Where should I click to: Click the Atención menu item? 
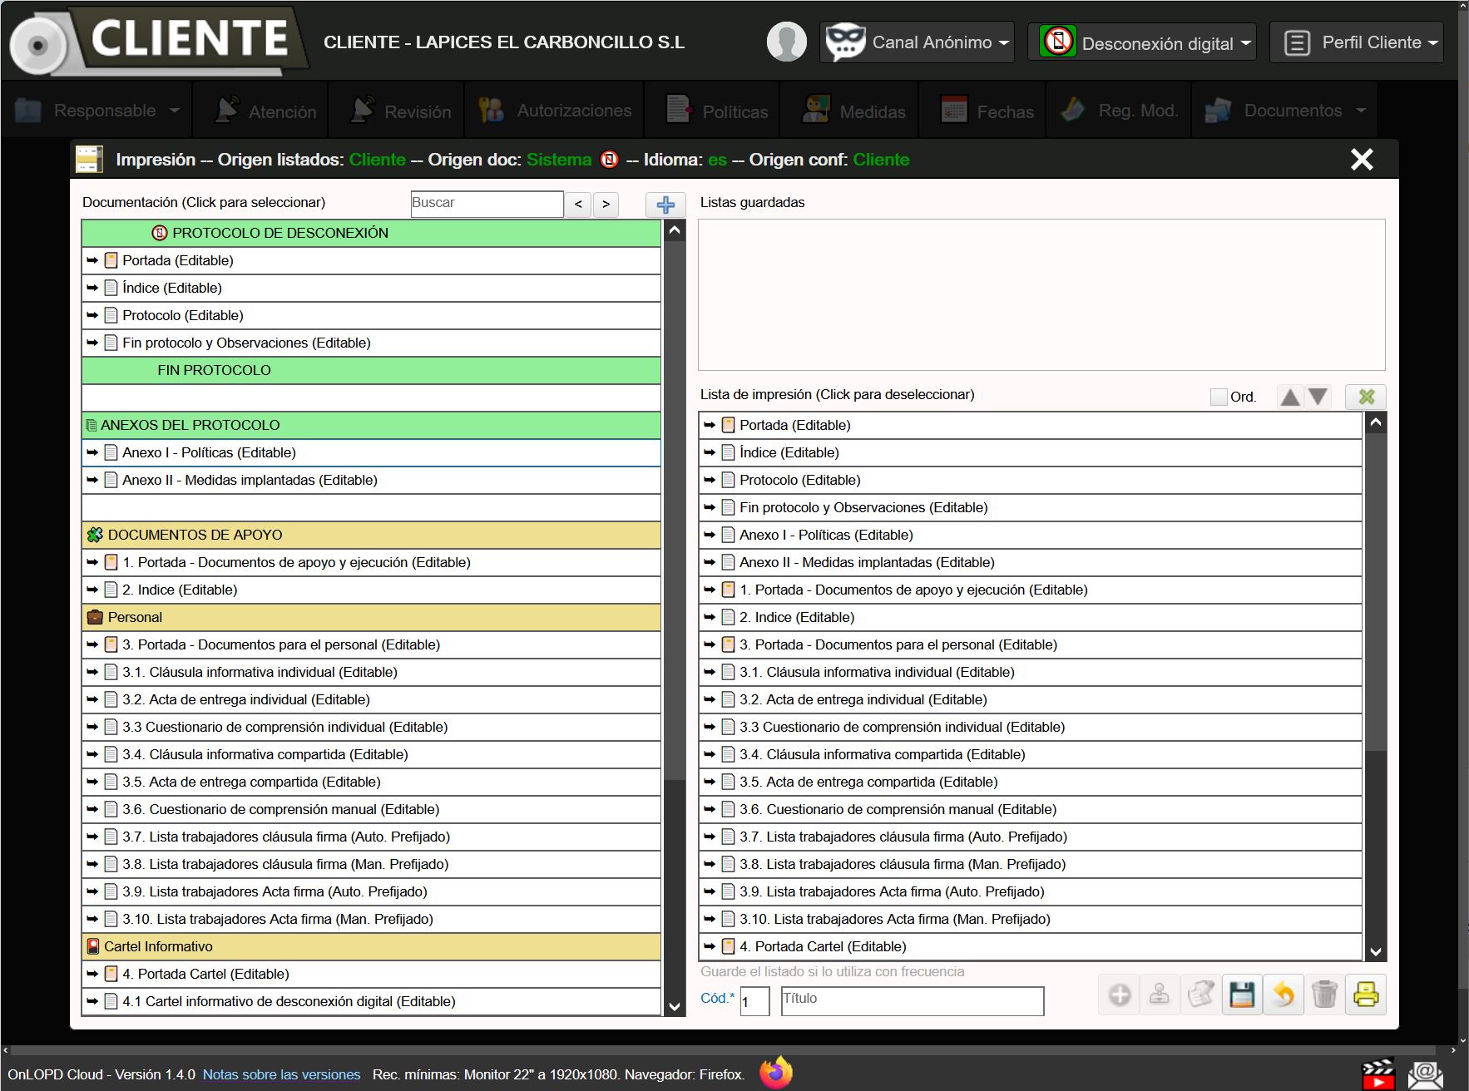(x=266, y=111)
